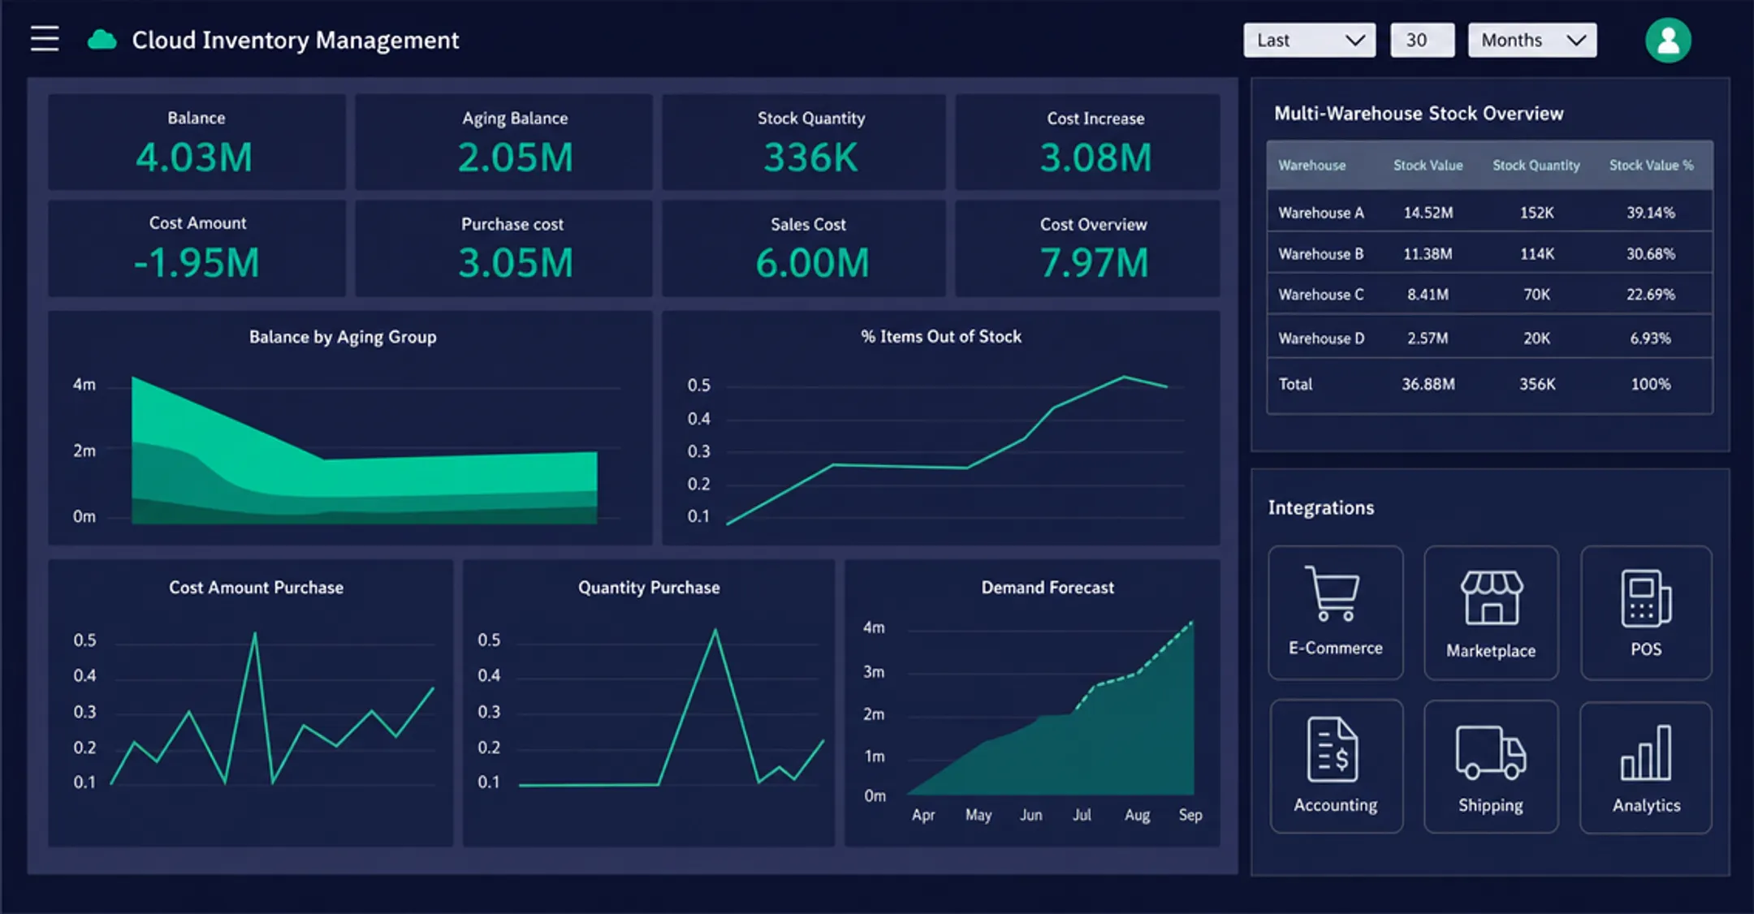Sort by the Stock Quantity column header
This screenshot has height=914, width=1754.
point(1536,166)
